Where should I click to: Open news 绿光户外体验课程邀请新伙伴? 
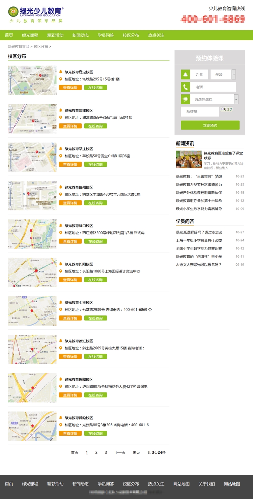(199, 193)
